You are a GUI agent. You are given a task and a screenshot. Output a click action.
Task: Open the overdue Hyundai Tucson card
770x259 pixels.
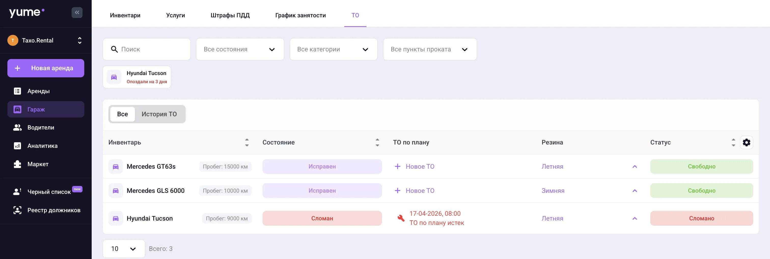tap(137, 77)
